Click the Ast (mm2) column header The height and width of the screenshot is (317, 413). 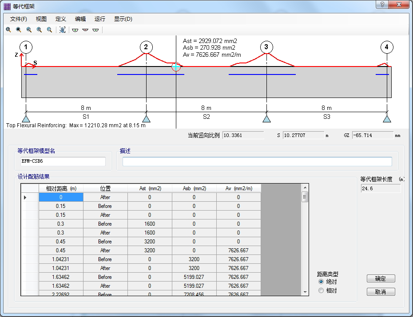(150, 188)
